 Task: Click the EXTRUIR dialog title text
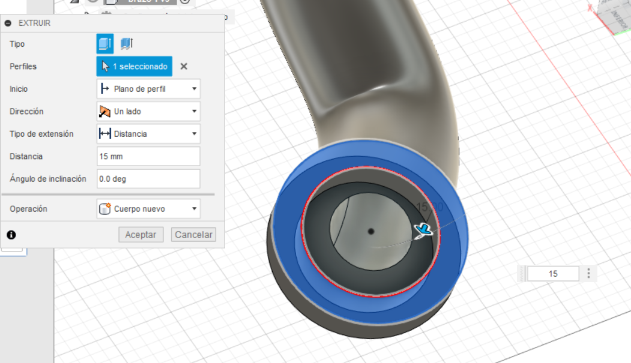(35, 23)
